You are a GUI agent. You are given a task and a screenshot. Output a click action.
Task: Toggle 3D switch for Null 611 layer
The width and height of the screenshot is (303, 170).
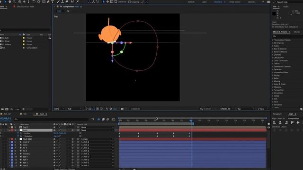pyautogui.click(x=72, y=139)
